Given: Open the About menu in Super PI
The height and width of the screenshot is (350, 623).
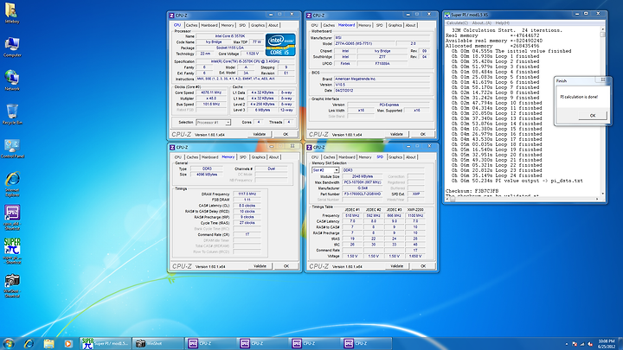Looking at the screenshot, I should click(482, 23).
